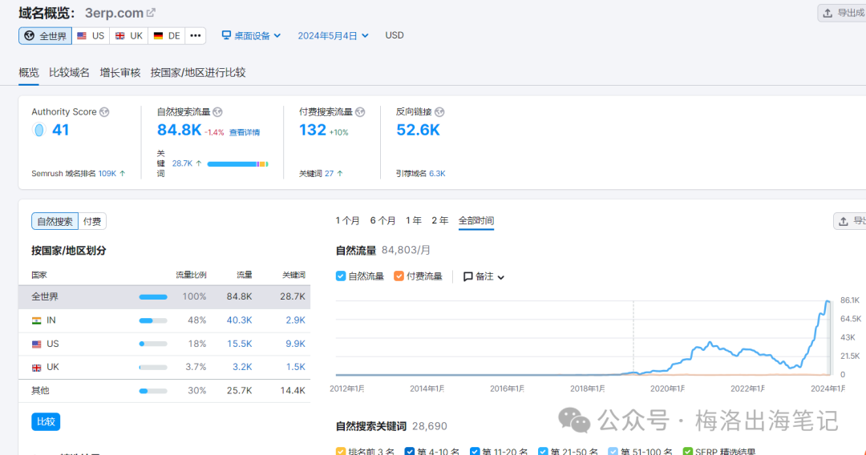Open the external link icon beside 3erp.com

(152, 13)
